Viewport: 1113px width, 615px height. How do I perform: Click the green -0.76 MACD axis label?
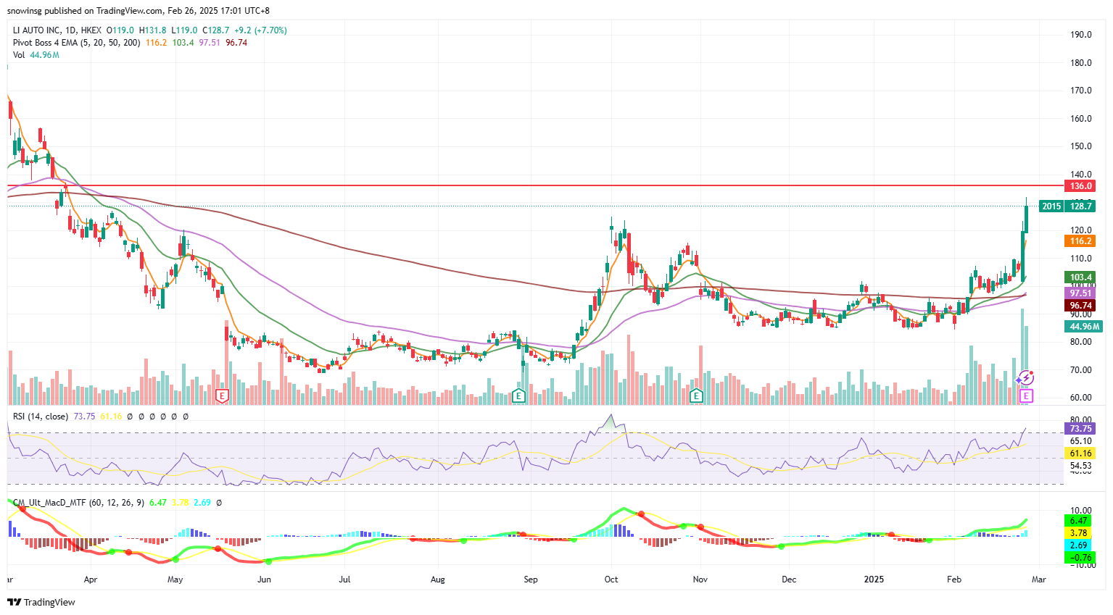point(1079,558)
